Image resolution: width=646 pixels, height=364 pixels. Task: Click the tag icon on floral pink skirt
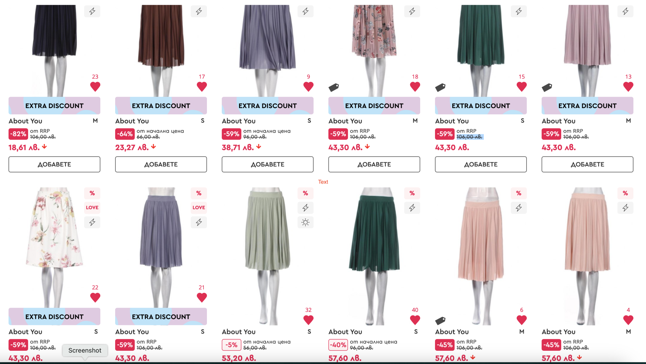[x=334, y=87]
